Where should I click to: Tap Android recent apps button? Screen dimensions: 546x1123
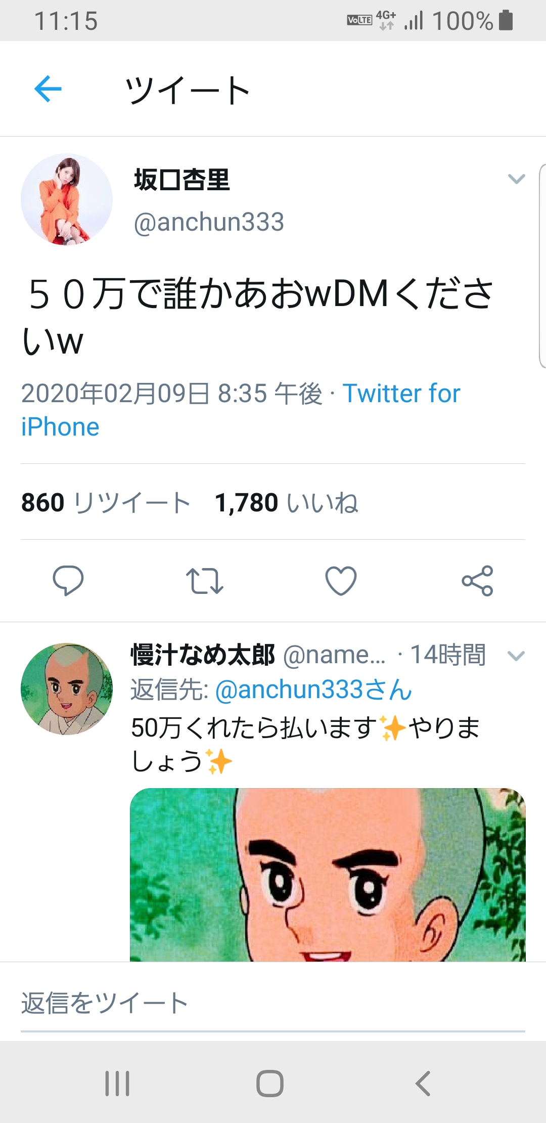pos(117,1084)
